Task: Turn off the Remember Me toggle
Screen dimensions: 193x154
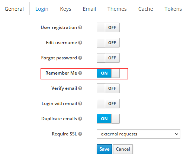Action: point(108,73)
